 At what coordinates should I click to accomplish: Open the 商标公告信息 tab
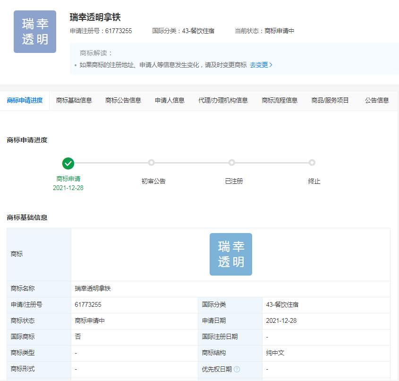123,100
